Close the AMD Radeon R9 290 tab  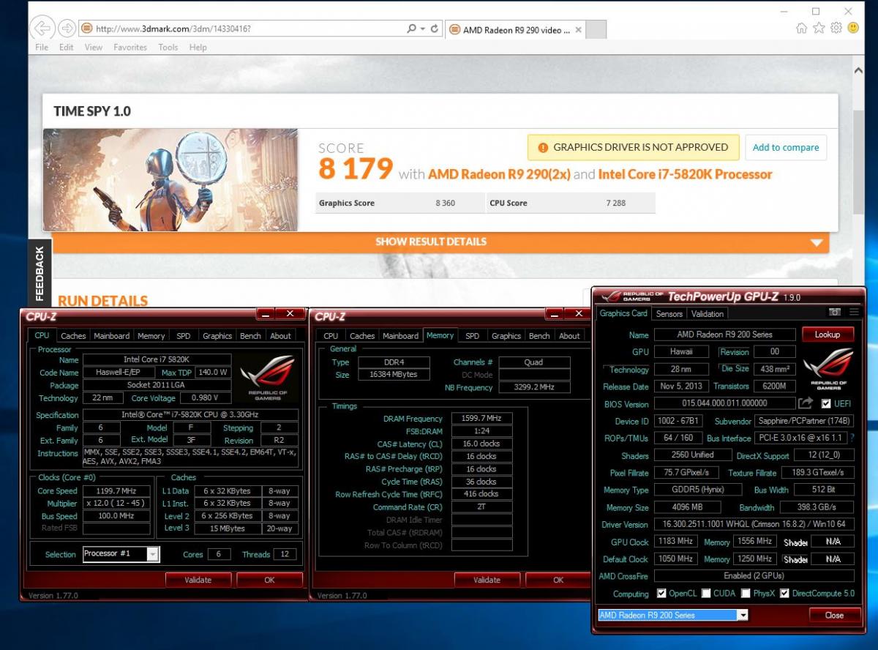pos(578,30)
